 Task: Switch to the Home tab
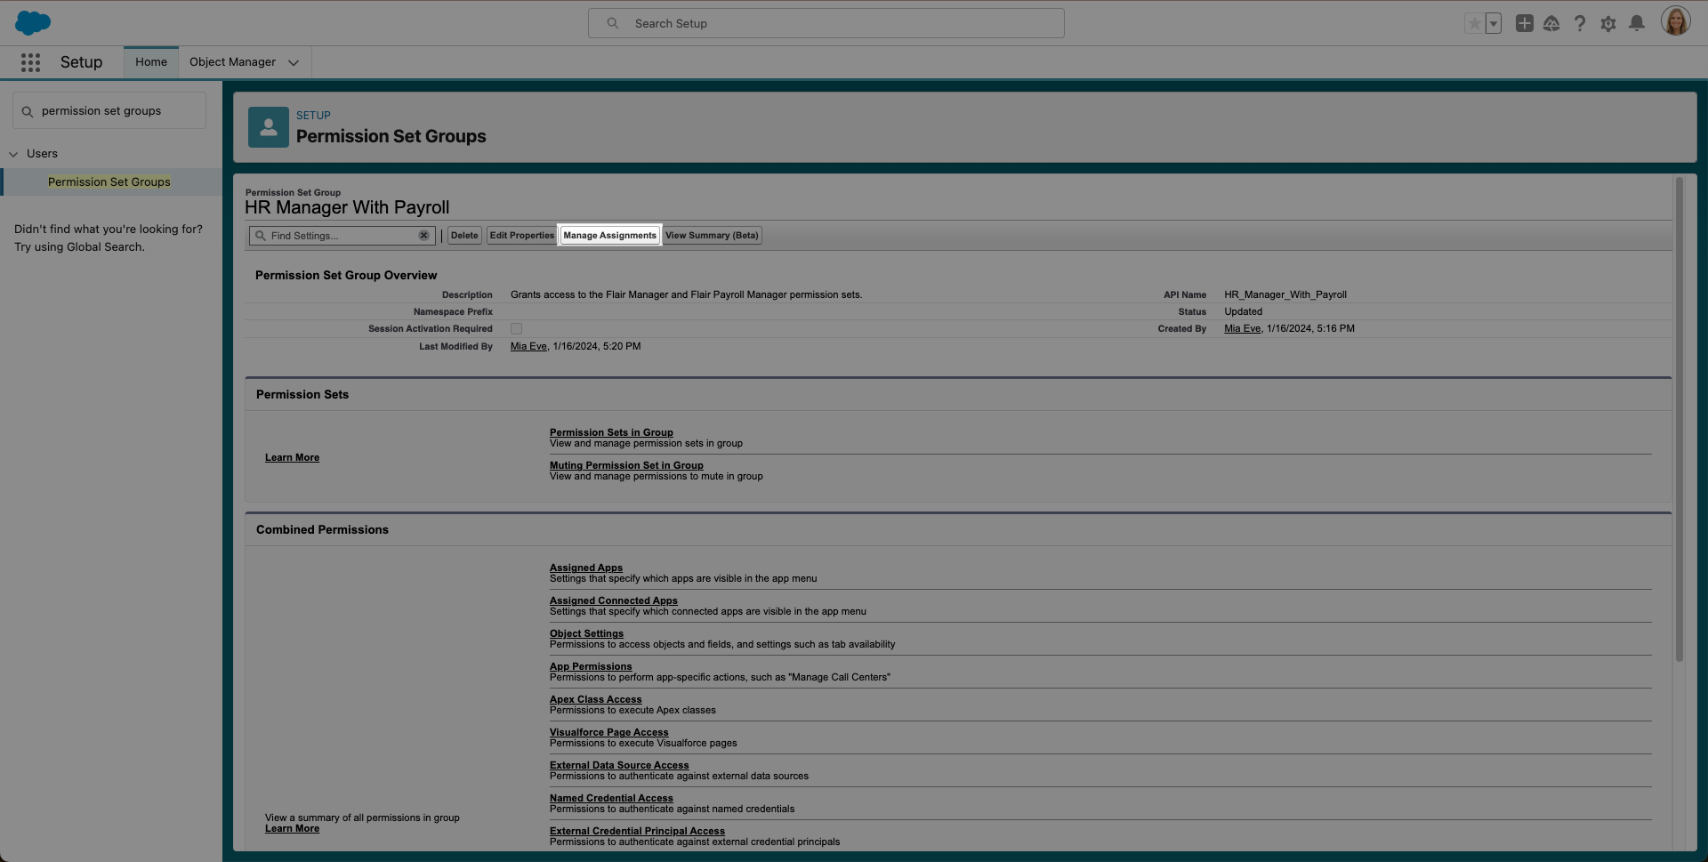(151, 62)
